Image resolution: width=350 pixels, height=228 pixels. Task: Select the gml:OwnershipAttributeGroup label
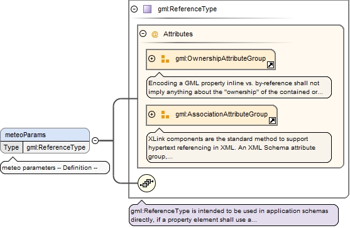tap(221, 58)
